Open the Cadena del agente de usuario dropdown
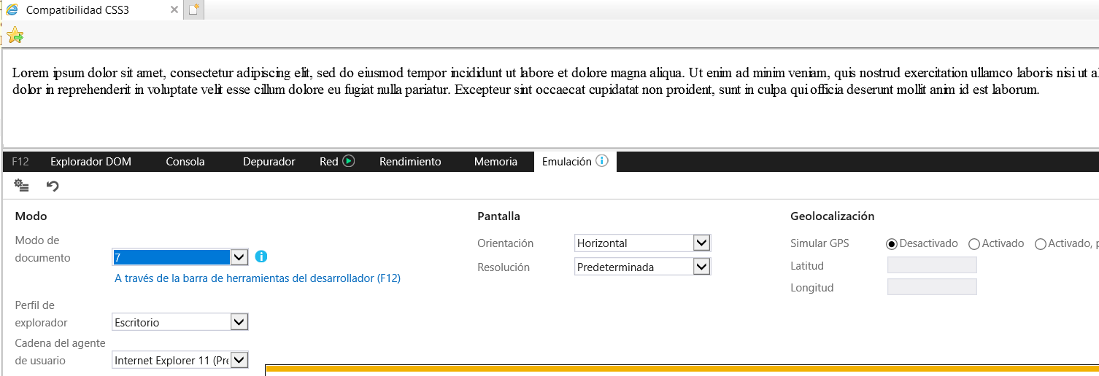Image resolution: width=1099 pixels, height=376 pixels. [180, 360]
